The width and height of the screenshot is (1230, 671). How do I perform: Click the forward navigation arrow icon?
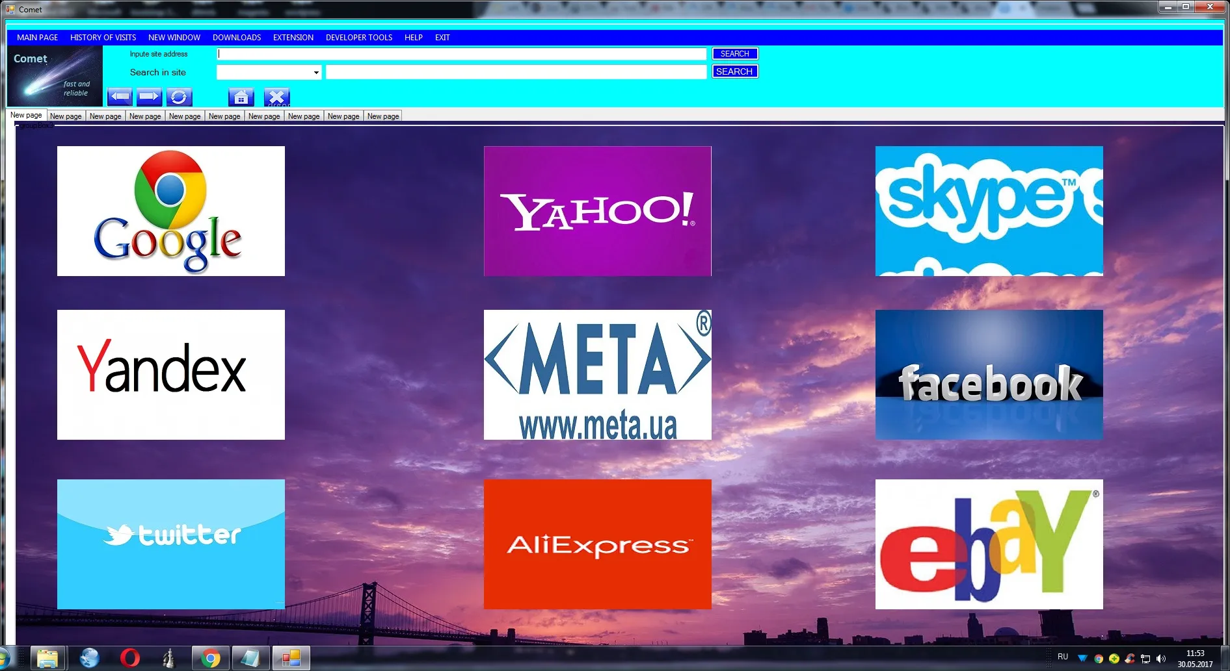[149, 97]
